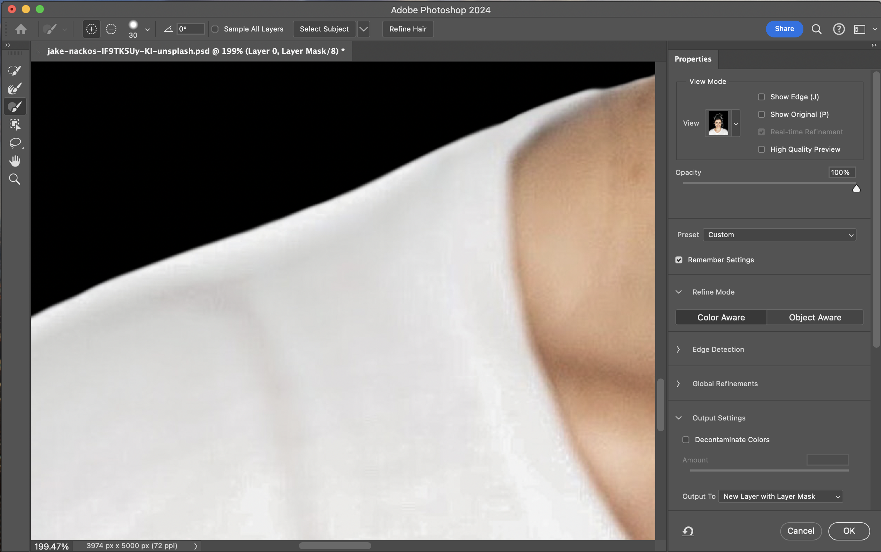The image size is (881, 552).
Task: Select the jake-nackos document tab
Action: (195, 51)
